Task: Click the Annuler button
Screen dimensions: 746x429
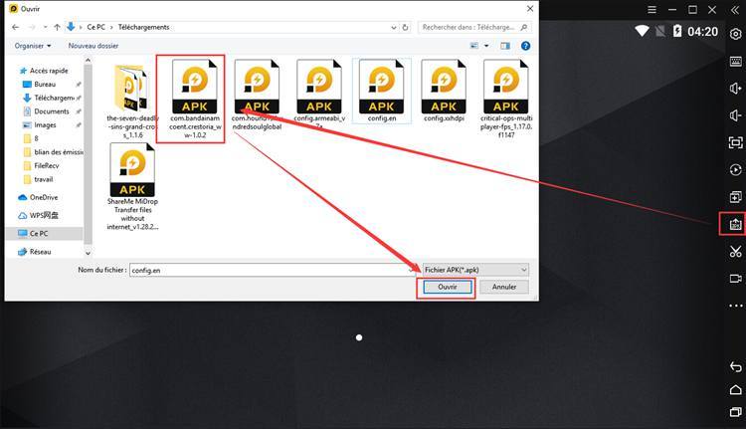Action: (504, 287)
